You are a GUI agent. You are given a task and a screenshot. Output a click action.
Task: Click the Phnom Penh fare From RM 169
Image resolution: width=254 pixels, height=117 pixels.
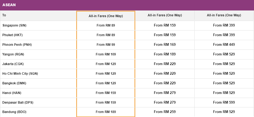(x=165, y=45)
